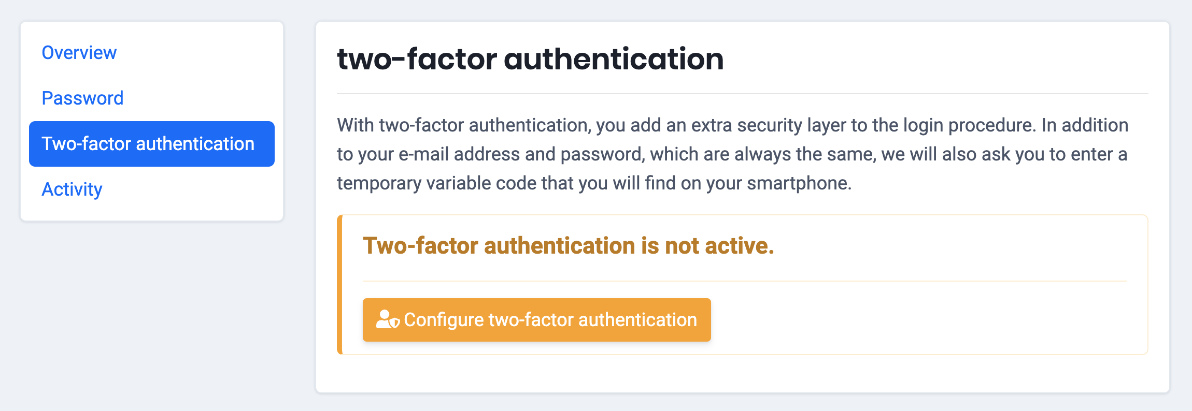Open the Activity page from sidebar
This screenshot has width=1192, height=411.
pos(72,189)
